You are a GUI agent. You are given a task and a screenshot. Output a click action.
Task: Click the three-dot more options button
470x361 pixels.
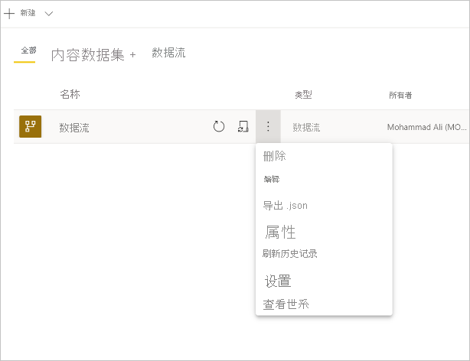pyautogui.click(x=268, y=126)
